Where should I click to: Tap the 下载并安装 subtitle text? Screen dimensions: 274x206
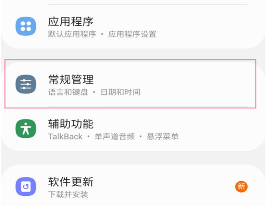point(68,195)
